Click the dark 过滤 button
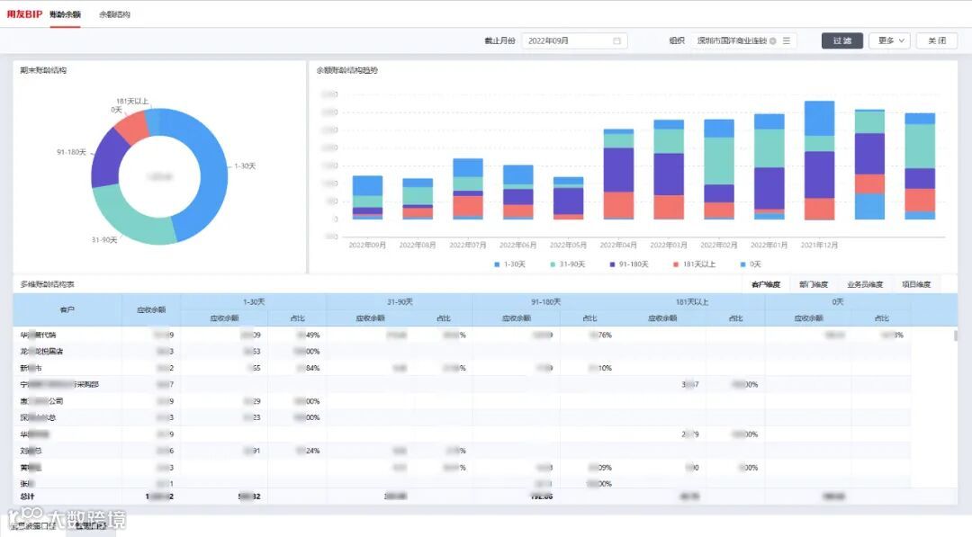Viewport: 972px width, 537px height. (841, 40)
